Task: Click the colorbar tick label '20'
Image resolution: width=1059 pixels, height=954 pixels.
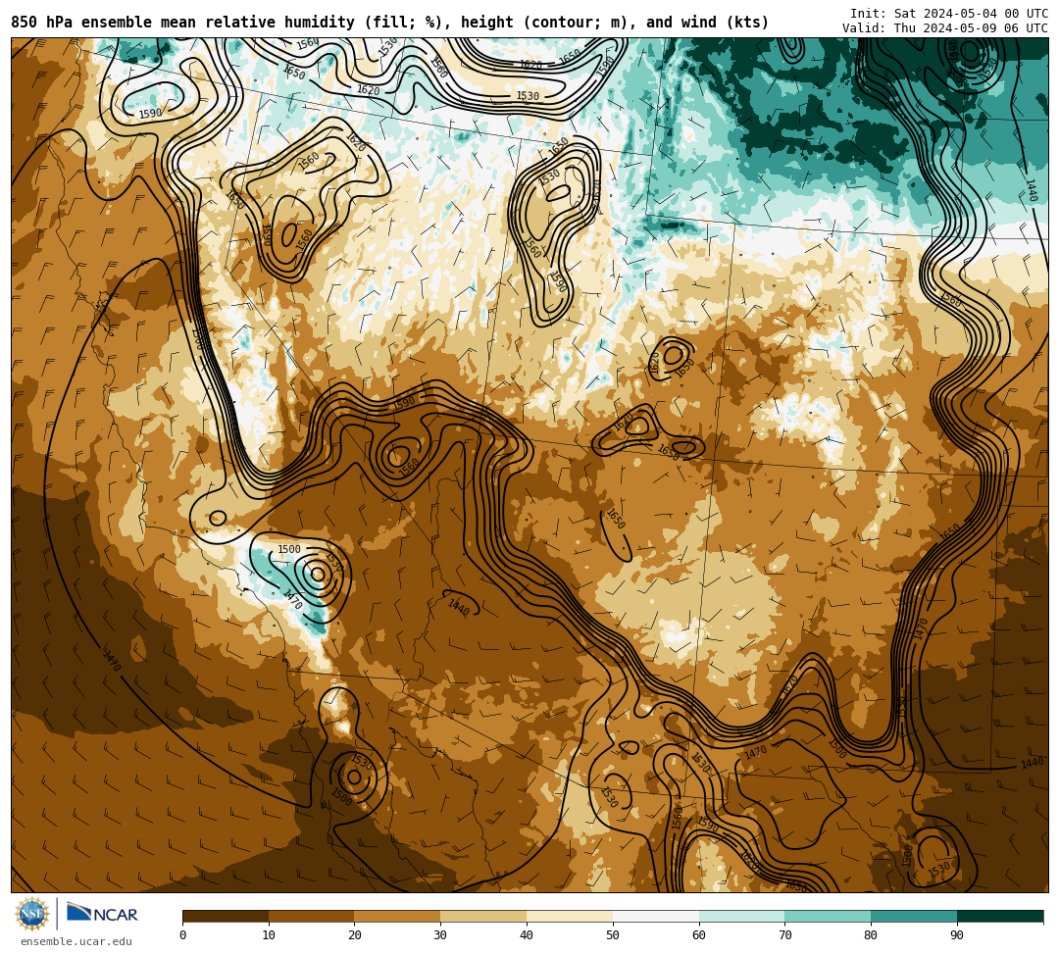Action: pos(355,935)
